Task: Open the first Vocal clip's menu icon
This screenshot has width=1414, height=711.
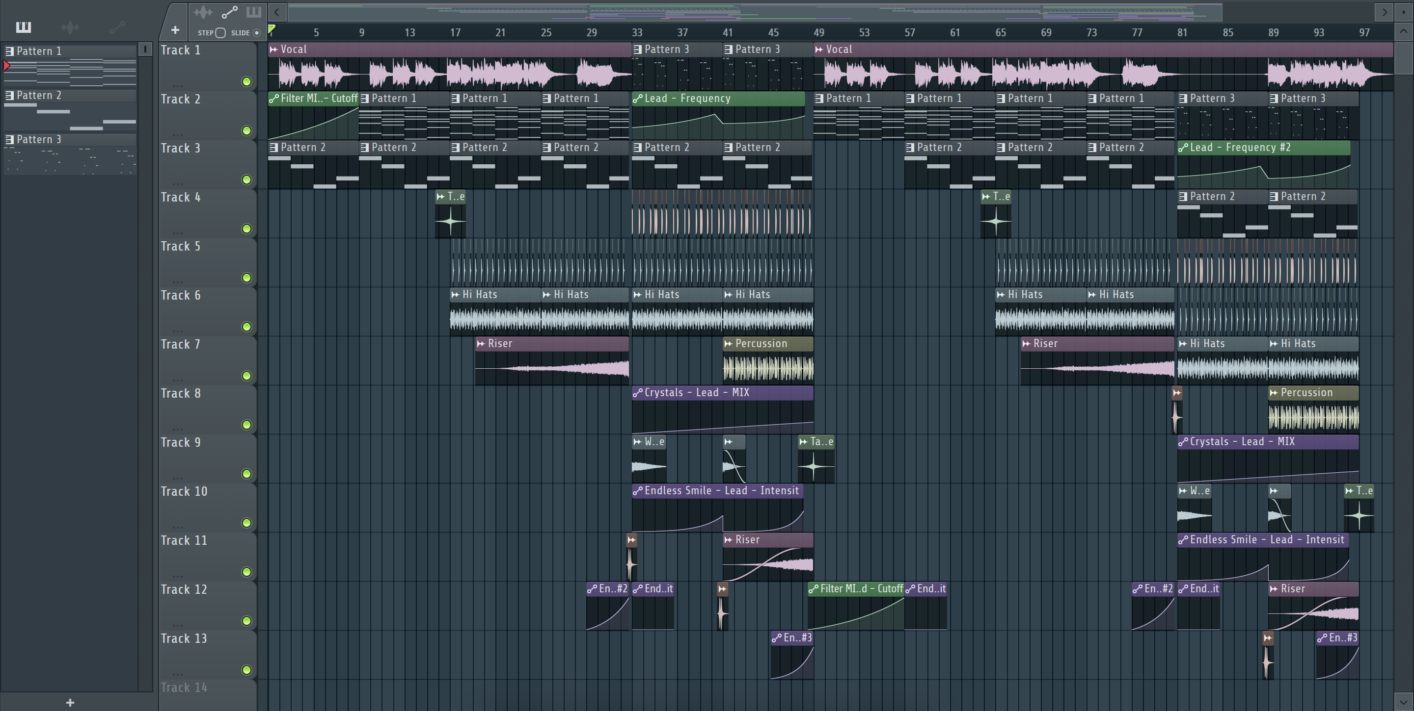Action: (x=273, y=50)
